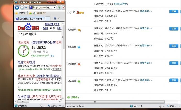
Task: Click the Internet zone globe in QQ window status bar
Action: tap(131, 106)
